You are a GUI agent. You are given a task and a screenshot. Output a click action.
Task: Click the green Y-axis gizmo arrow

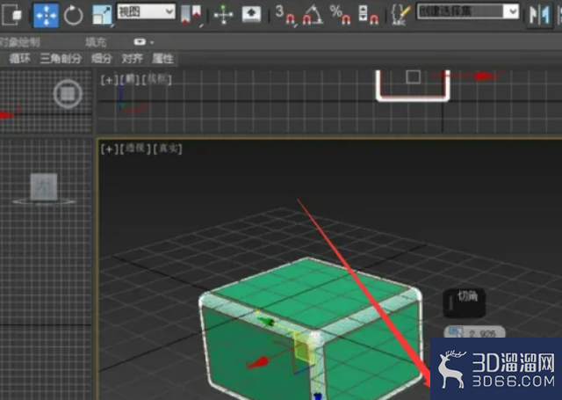[265, 321]
